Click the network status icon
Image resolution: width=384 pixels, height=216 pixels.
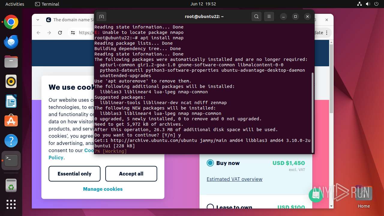360,4
